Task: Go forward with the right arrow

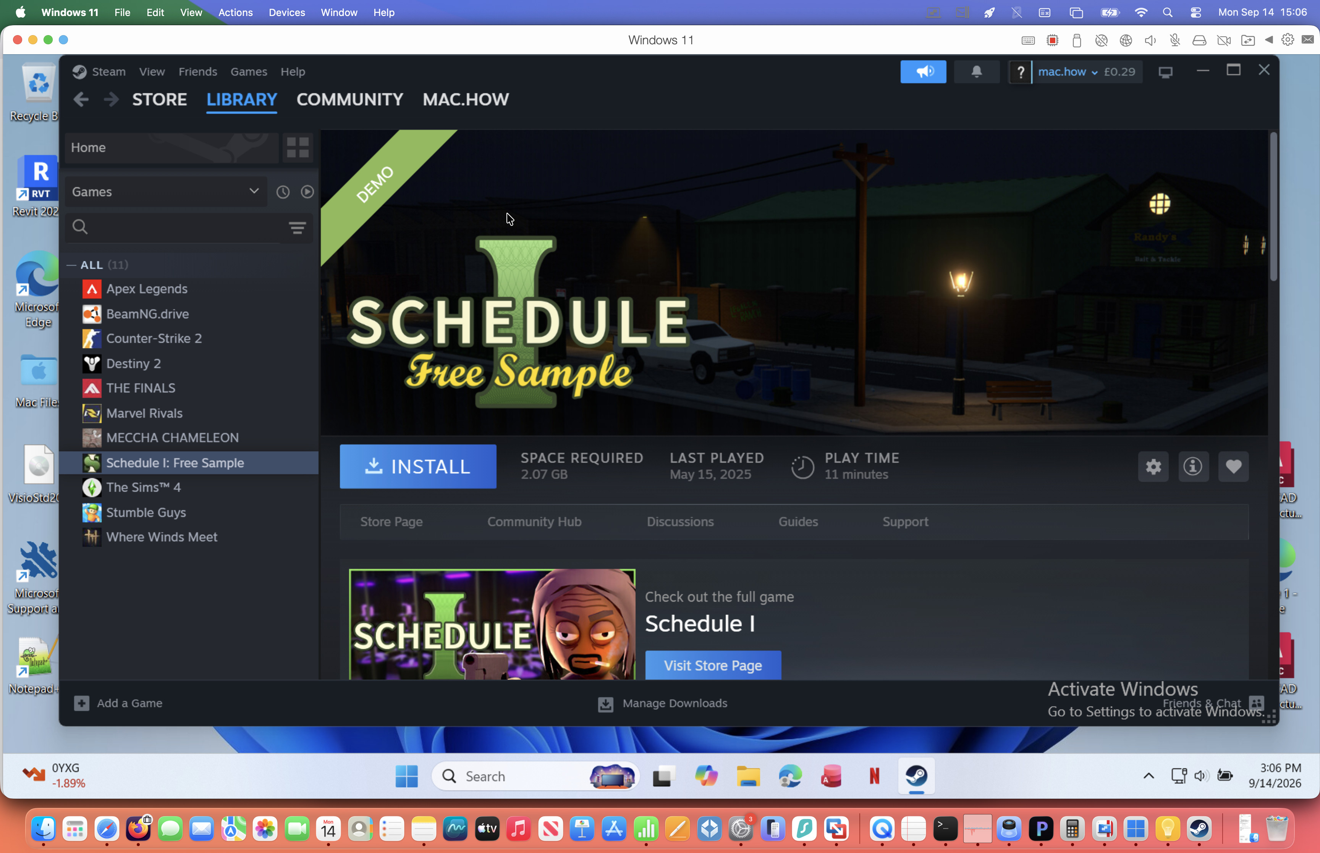Action: click(x=112, y=99)
